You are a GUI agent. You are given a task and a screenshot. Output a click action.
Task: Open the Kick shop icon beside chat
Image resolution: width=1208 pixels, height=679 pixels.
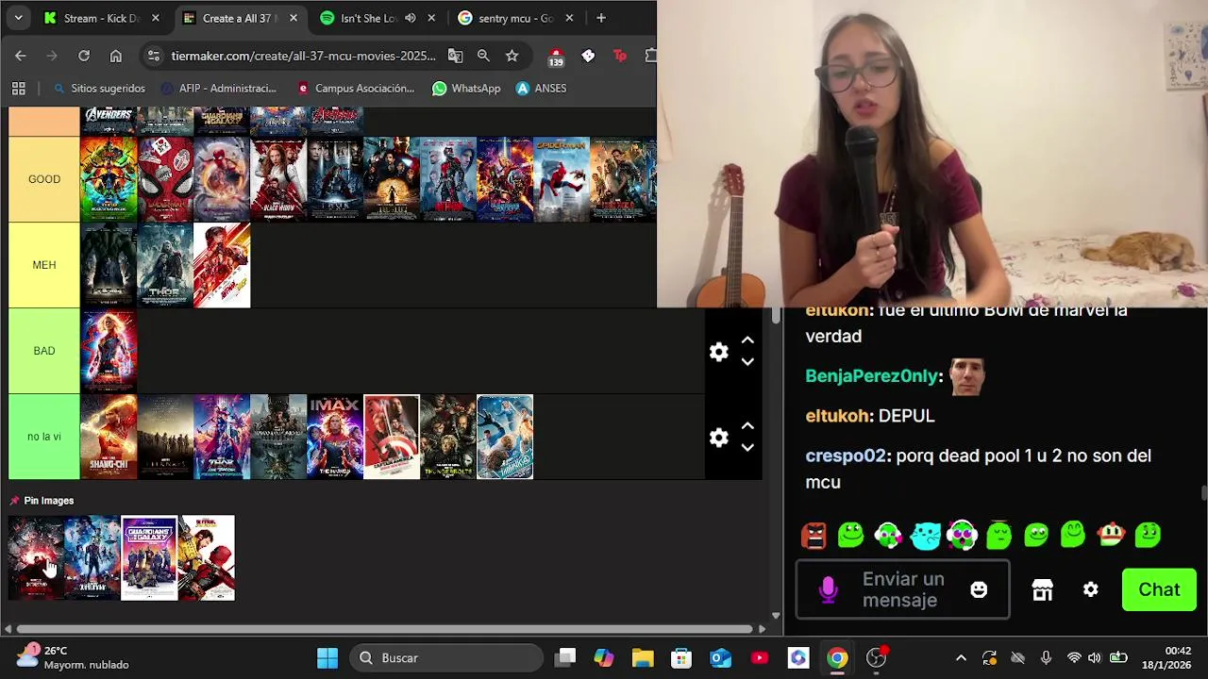pyautogui.click(x=1042, y=589)
